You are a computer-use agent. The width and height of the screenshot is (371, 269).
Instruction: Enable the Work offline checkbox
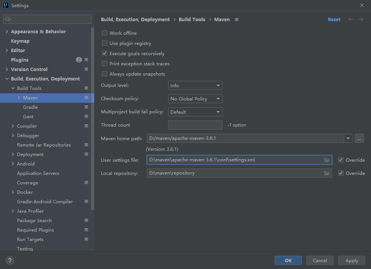click(x=105, y=33)
